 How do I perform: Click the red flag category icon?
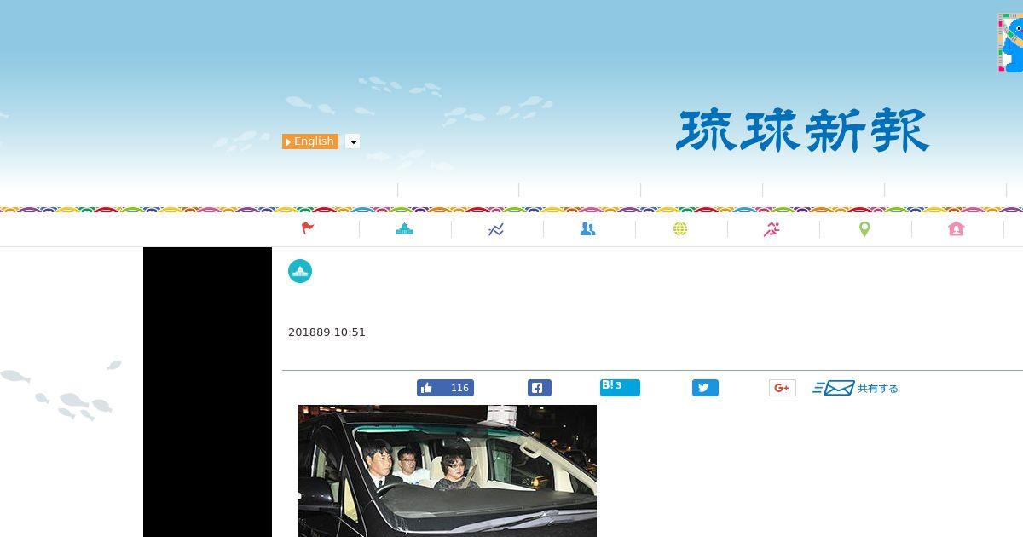[309, 228]
